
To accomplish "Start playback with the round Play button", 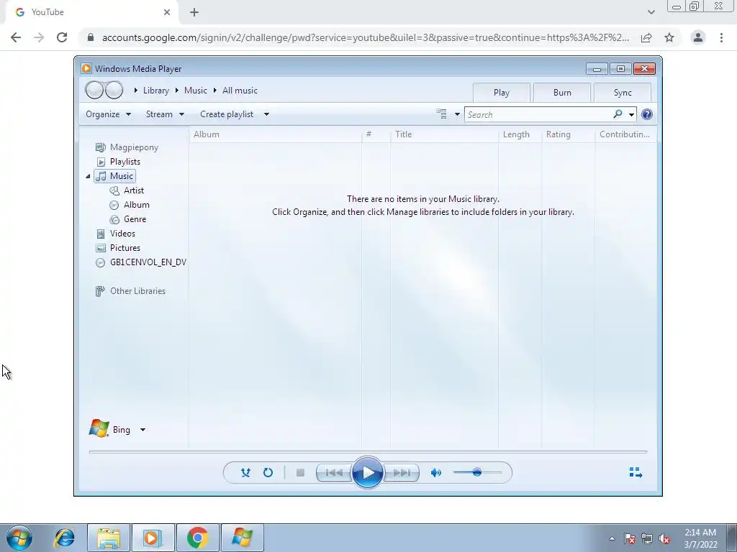I will 368,473.
